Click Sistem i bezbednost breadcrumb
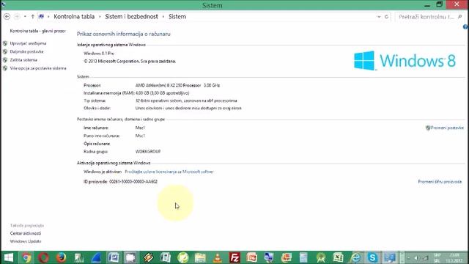Image resolution: width=469 pixels, height=264 pixels. point(131,17)
